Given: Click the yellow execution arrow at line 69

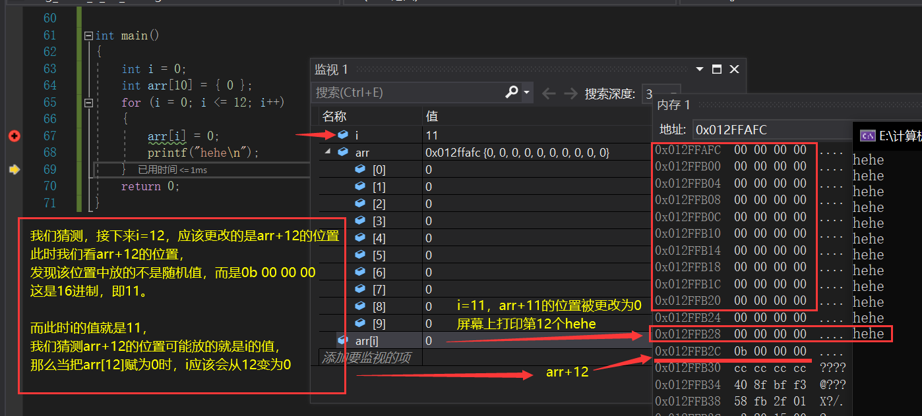Looking at the screenshot, I should click(x=14, y=169).
